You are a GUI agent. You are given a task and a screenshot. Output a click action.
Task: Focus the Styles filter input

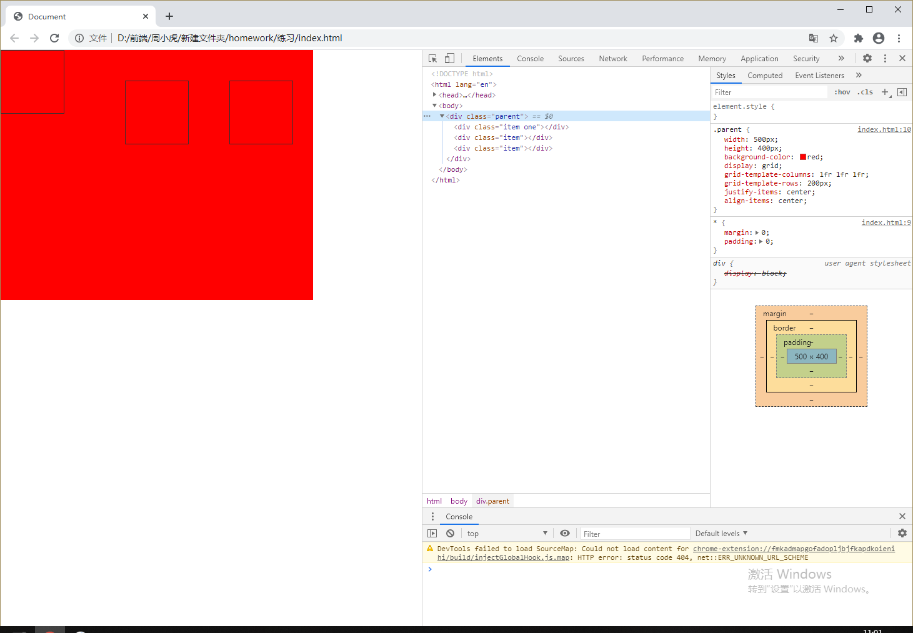point(769,92)
